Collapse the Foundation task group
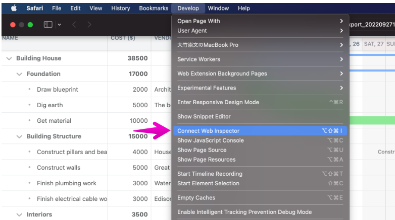Image resolution: width=395 pixels, height=220 pixels. [19, 74]
